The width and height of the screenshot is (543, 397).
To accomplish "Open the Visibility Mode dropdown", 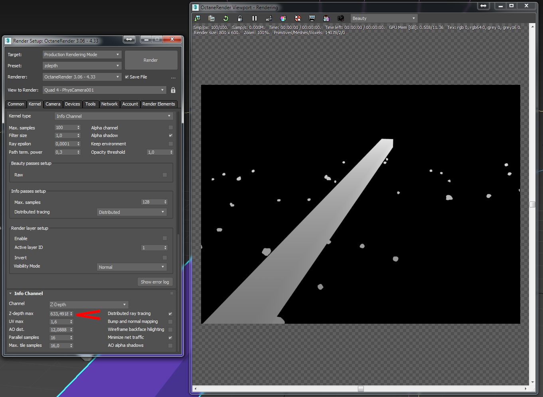I will [132, 267].
